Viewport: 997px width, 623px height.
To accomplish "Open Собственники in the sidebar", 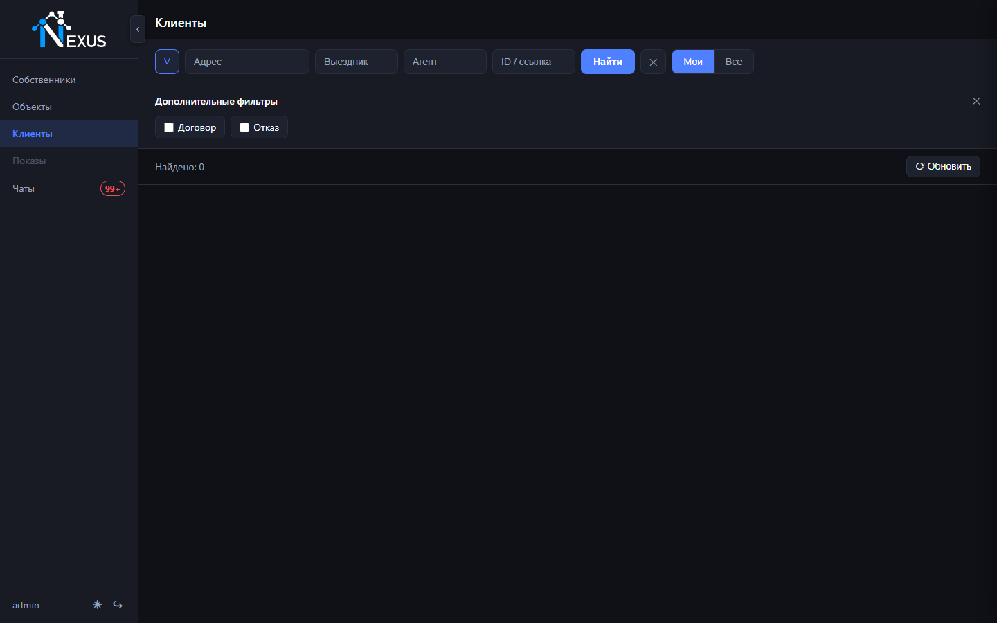I will (69, 80).
